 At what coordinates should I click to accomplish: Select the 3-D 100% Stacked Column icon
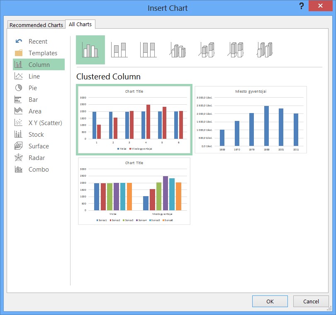coord(235,50)
